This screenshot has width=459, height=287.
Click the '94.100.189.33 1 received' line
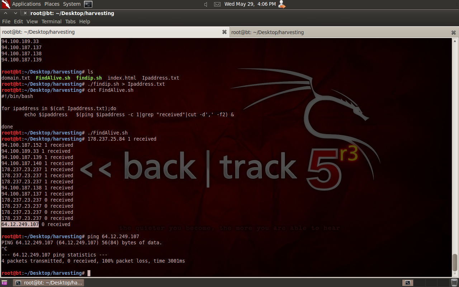tap(36, 151)
